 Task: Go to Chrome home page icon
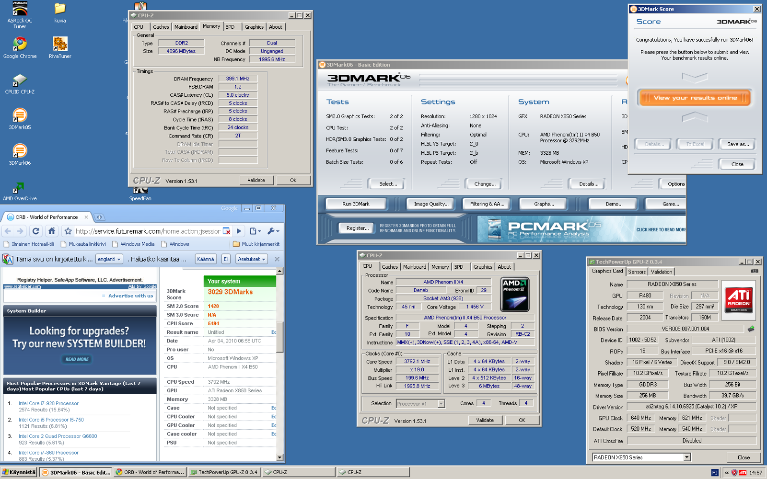tap(52, 231)
